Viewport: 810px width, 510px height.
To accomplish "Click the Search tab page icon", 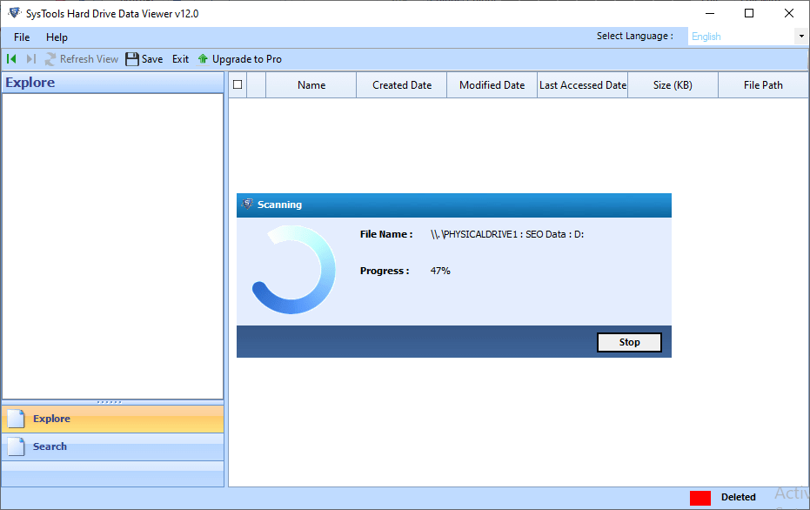I will pyautogui.click(x=17, y=446).
